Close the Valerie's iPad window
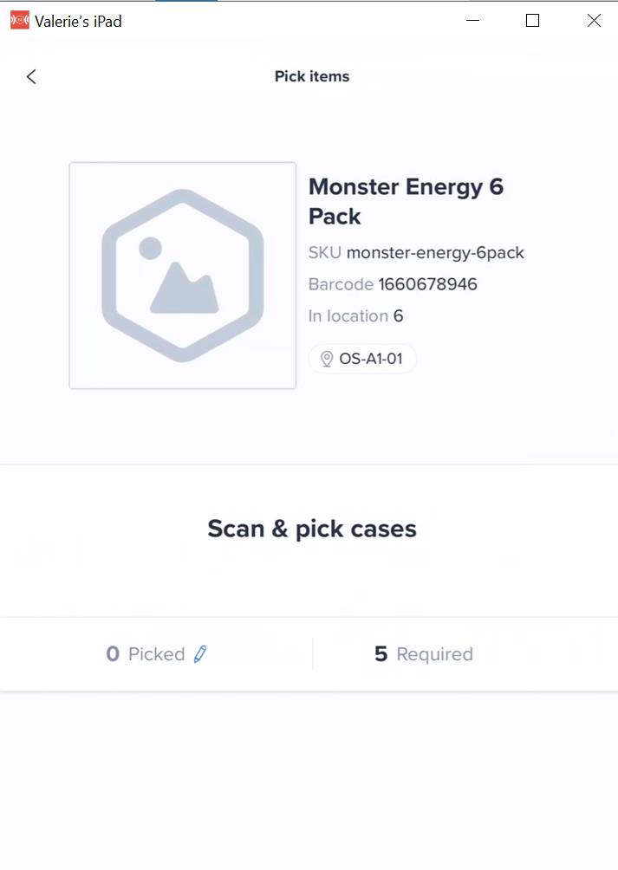Viewport: 618px width, 870px height. pyautogui.click(x=594, y=21)
